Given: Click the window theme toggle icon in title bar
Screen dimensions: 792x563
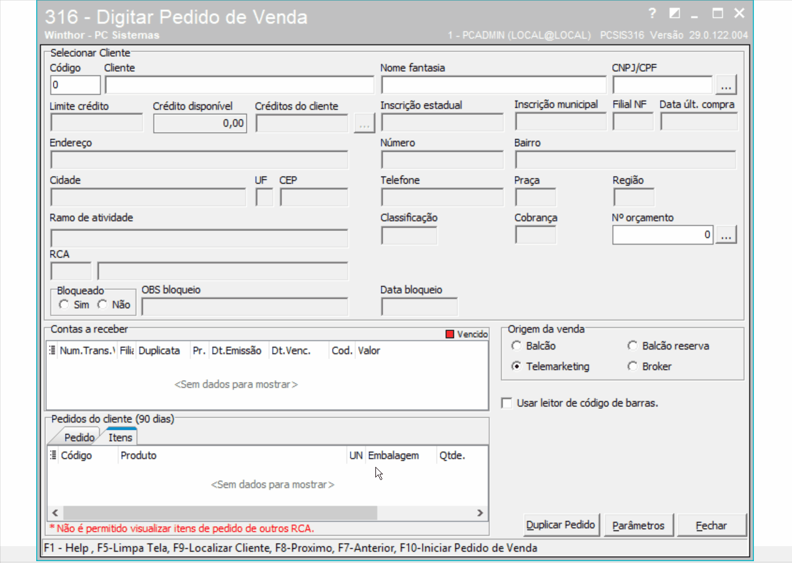Looking at the screenshot, I should pyautogui.click(x=675, y=13).
